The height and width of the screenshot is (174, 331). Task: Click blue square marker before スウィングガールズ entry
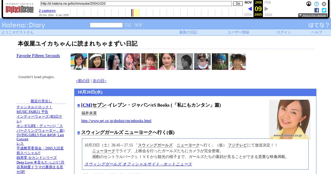[x=79, y=133]
